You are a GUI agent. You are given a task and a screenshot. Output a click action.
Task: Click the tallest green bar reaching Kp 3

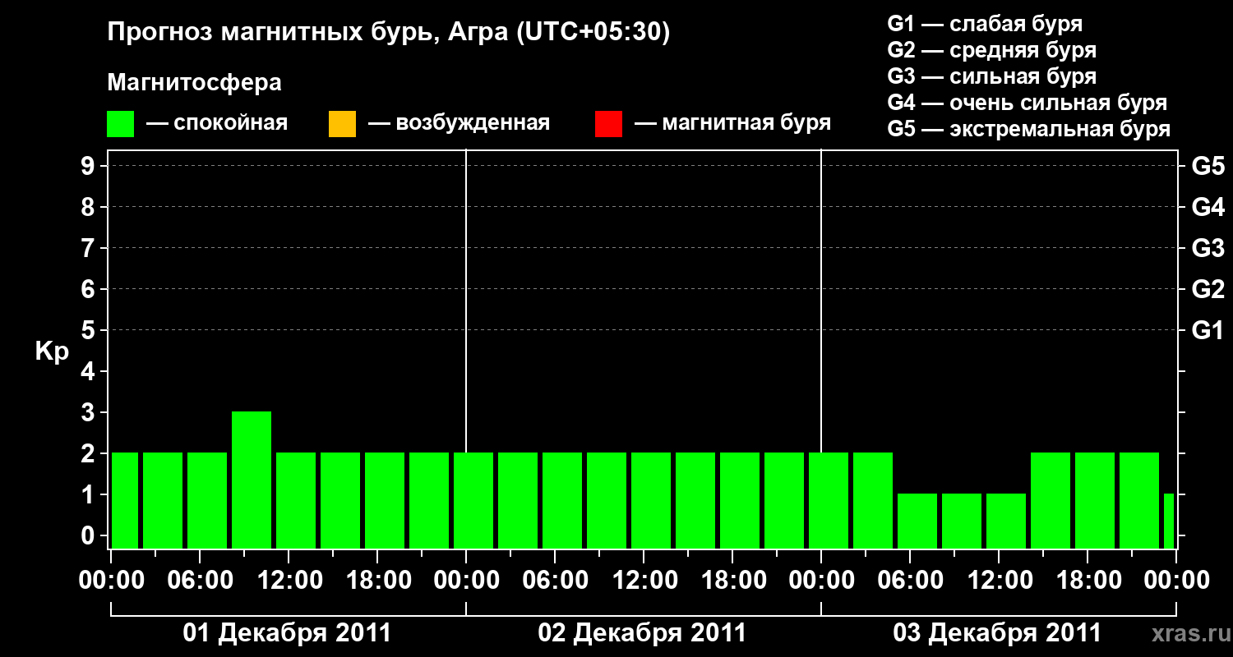pos(252,480)
